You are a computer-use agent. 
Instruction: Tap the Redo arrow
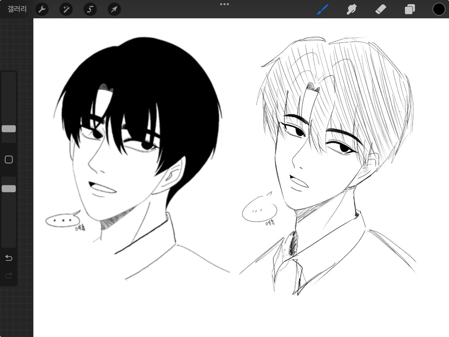click(9, 276)
